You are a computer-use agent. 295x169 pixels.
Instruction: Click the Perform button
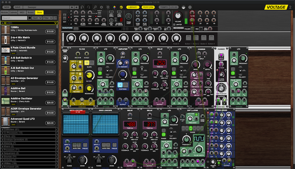(148, 7)
